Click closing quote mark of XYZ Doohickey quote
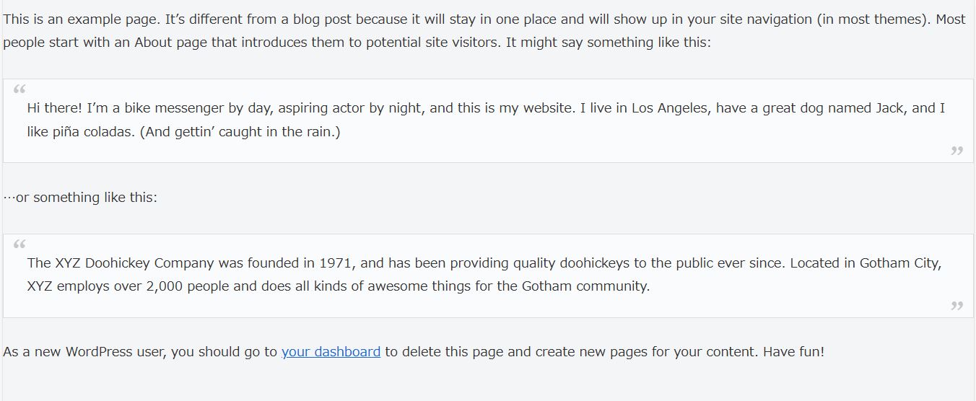This screenshot has height=401, width=976. (957, 307)
